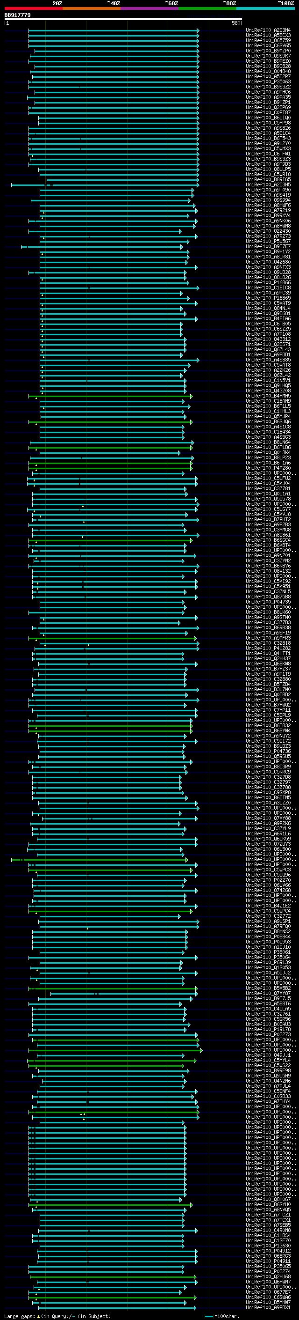Open hit UniRef100_Q9S9K7
Image resolution: width=299 pixels, height=1320 pixels.
pyautogui.click(x=268, y=56)
